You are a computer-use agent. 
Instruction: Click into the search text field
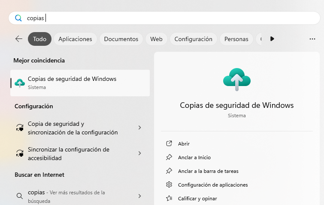[172, 18]
